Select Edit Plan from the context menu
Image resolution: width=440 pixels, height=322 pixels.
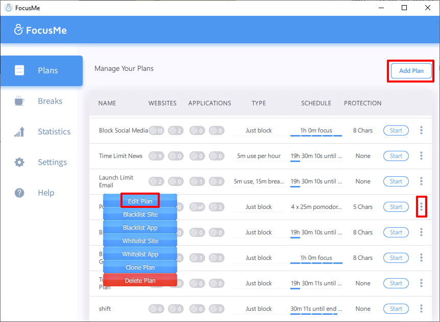pos(140,201)
